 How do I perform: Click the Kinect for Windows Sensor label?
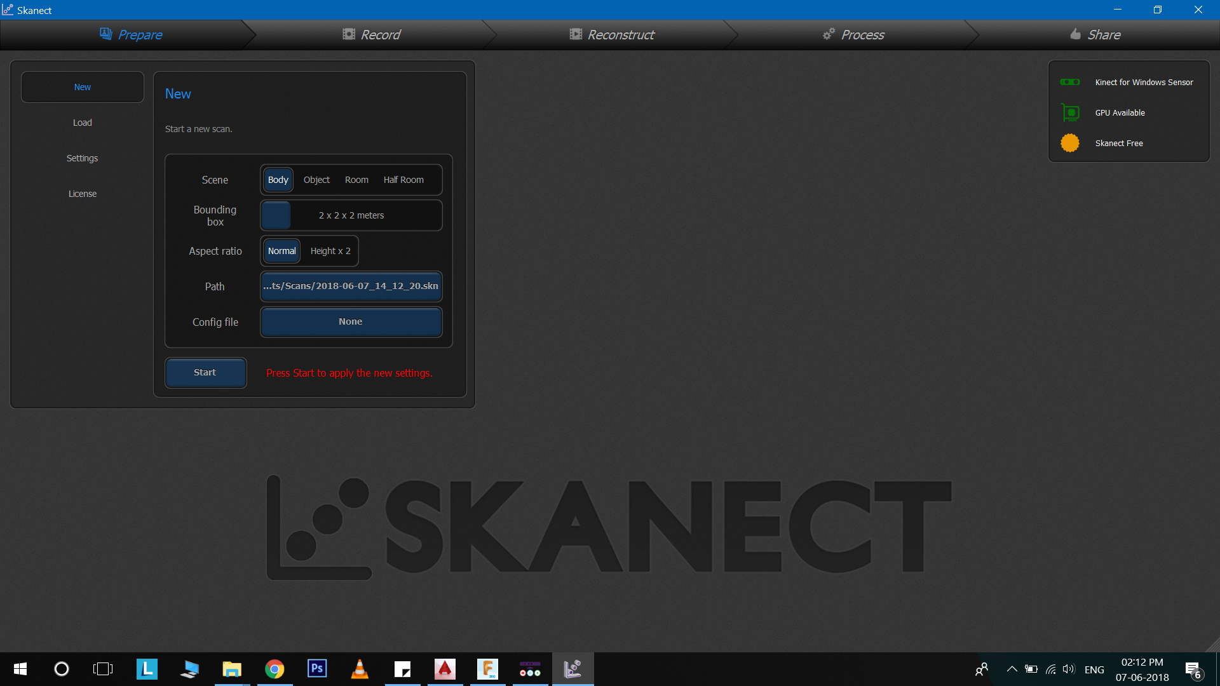(1144, 83)
